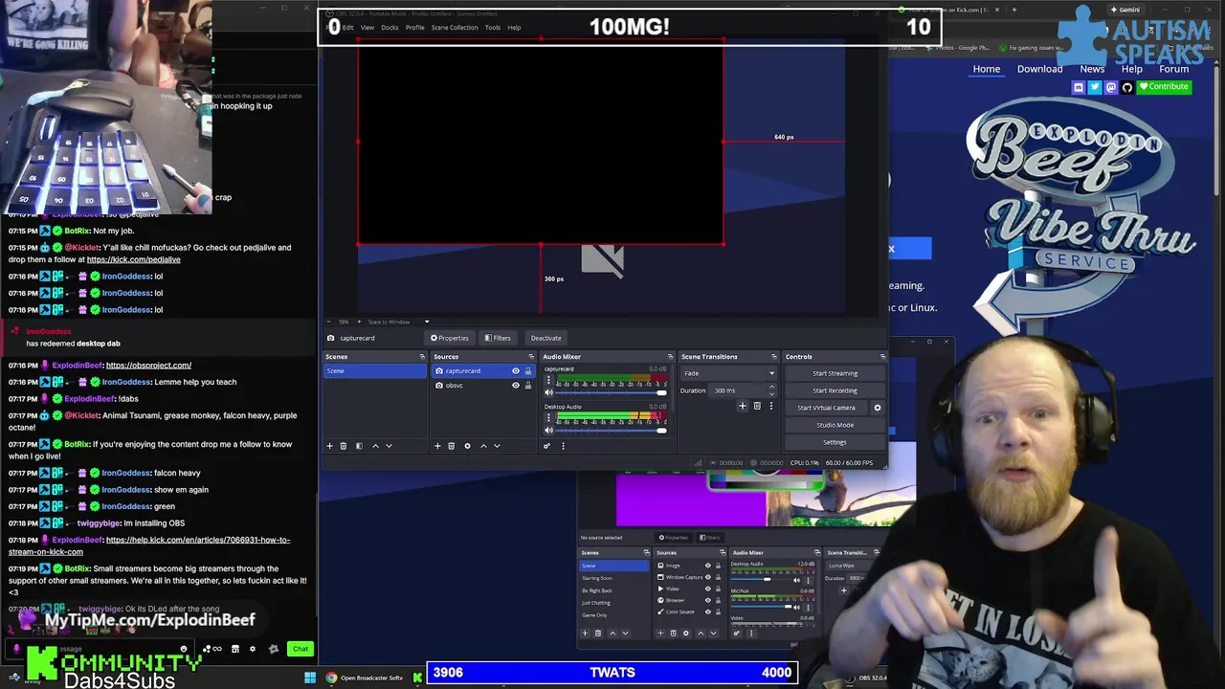
Task: Toggle visibility eye for obsvc source
Action: point(516,386)
